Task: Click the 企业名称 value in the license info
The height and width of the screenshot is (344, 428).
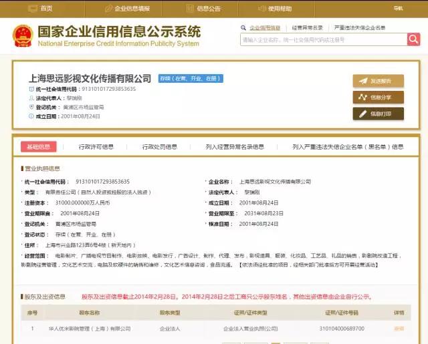Action: 275,182
